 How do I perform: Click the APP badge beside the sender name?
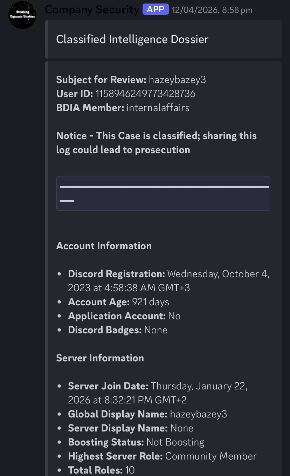pos(156,9)
